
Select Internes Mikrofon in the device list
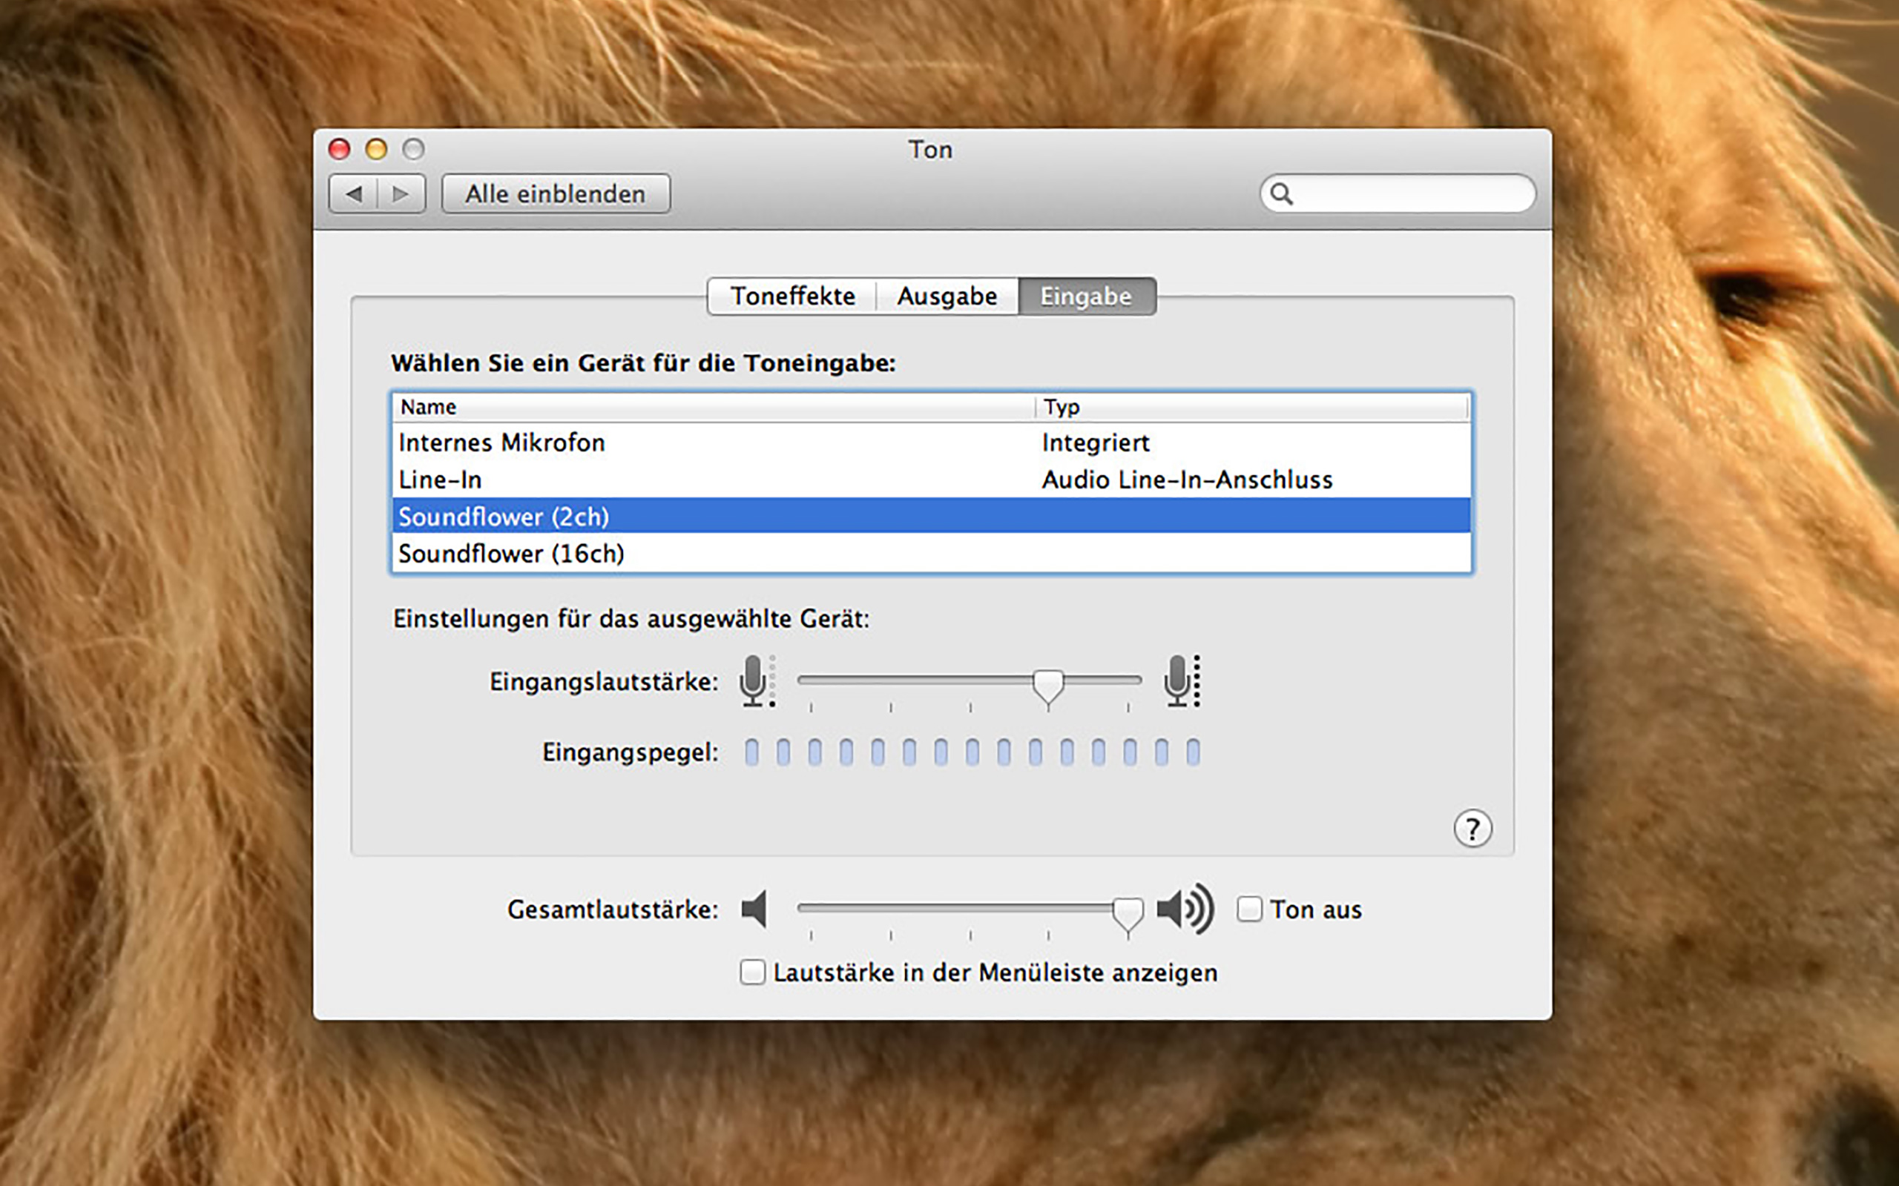click(x=932, y=443)
